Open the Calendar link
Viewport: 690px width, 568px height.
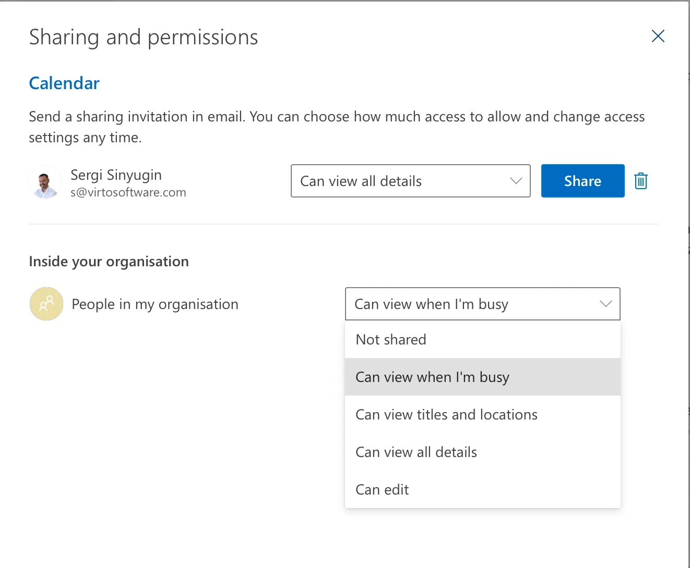[x=64, y=83]
